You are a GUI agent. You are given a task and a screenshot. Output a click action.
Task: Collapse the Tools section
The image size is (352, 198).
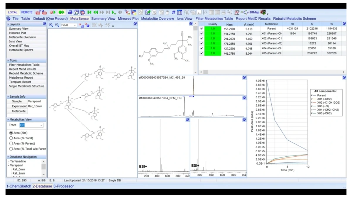coord(8,60)
